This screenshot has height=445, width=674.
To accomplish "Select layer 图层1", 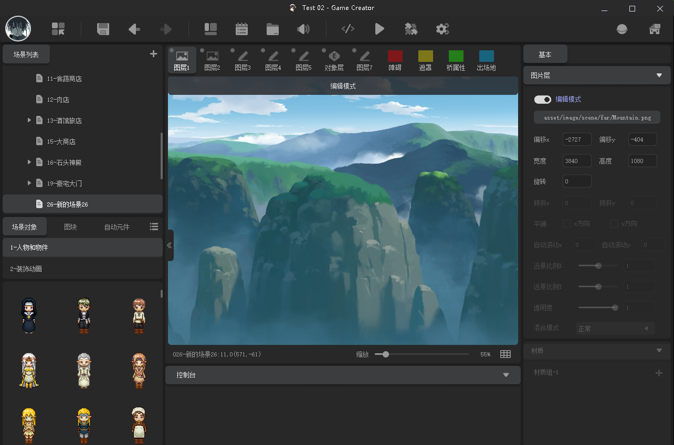I will (182, 60).
